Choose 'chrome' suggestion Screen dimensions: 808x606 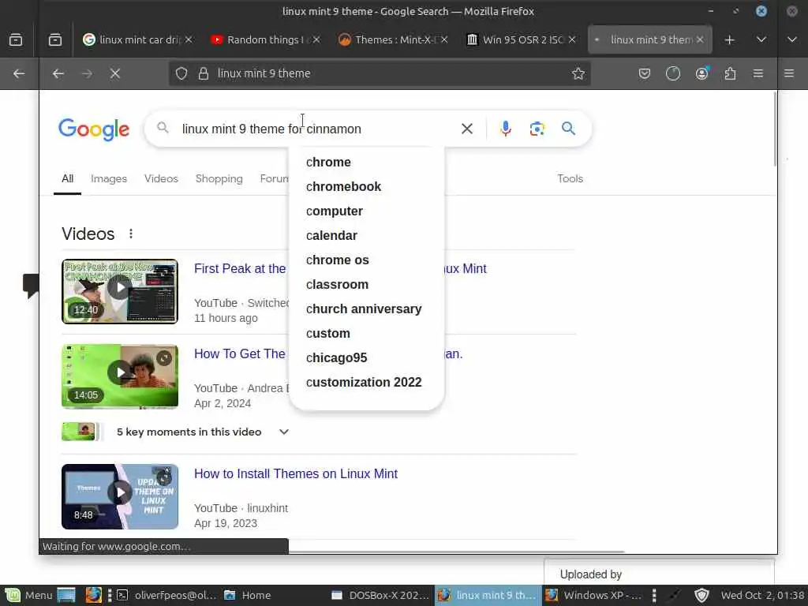(x=366, y=163)
